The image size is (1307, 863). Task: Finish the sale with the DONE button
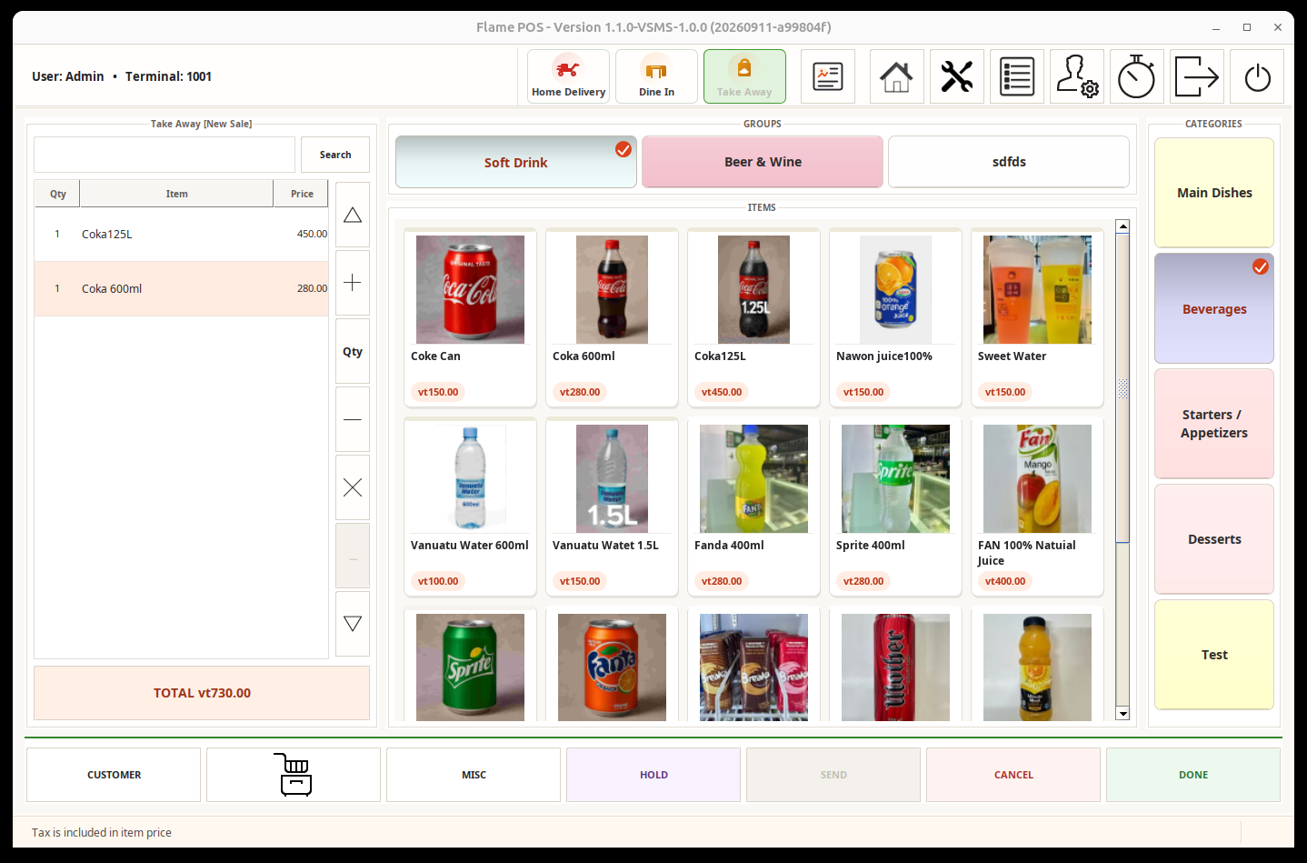pyautogui.click(x=1193, y=775)
